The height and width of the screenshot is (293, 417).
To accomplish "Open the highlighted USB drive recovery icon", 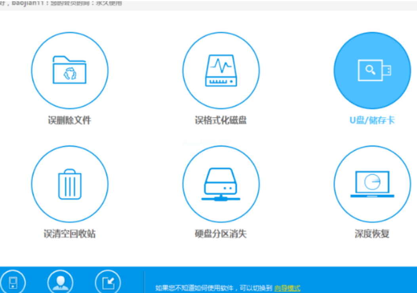I will tap(372, 70).
